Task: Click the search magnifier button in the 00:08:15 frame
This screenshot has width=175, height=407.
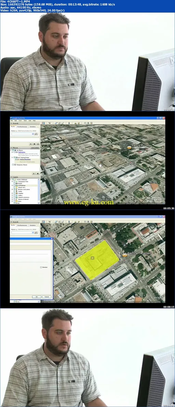Action: tap(36, 232)
